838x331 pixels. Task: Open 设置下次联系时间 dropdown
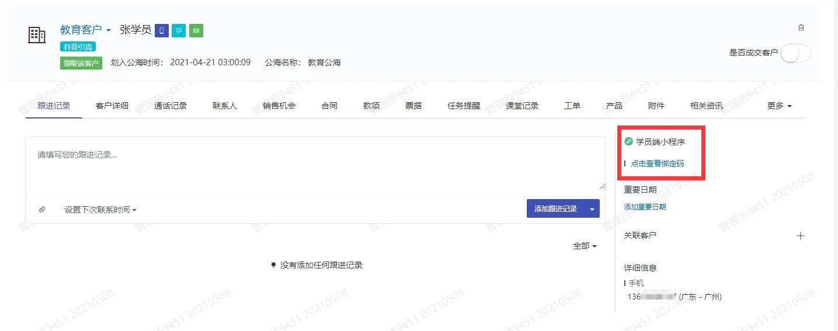click(x=100, y=210)
